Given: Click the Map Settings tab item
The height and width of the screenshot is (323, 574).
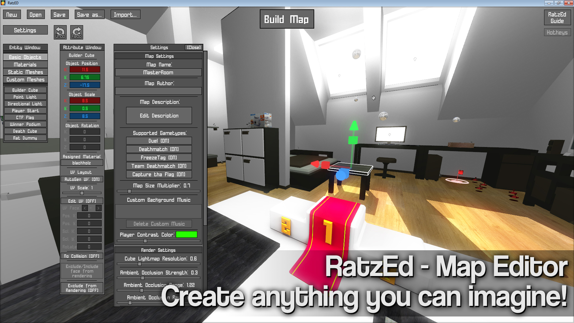Looking at the screenshot, I should [159, 56].
